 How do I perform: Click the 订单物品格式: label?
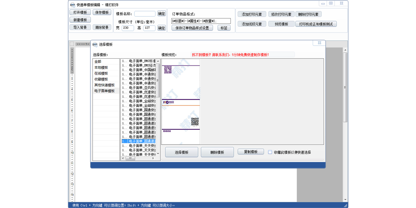[x=184, y=14]
